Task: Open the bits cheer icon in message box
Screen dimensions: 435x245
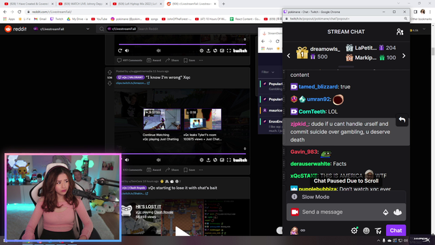Action: 385,212
